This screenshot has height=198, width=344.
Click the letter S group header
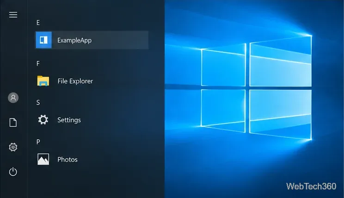[x=38, y=103]
